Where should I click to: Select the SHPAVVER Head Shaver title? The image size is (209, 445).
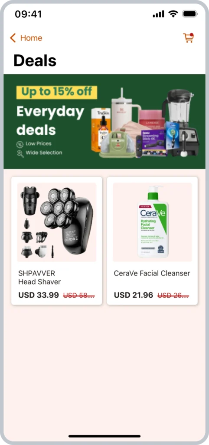pos(39,277)
